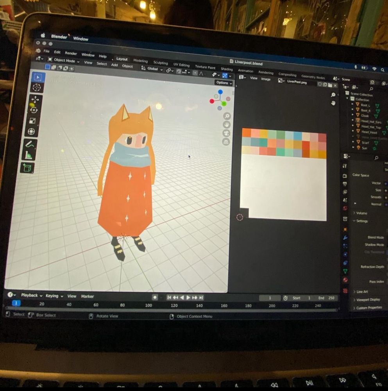Image resolution: width=388 pixels, height=391 pixels.
Task: Click the current frame number field
Action: [270, 298]
